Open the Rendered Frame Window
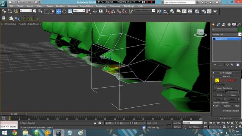Viewport: 242px width, 136px height. [x=209, y=11]
